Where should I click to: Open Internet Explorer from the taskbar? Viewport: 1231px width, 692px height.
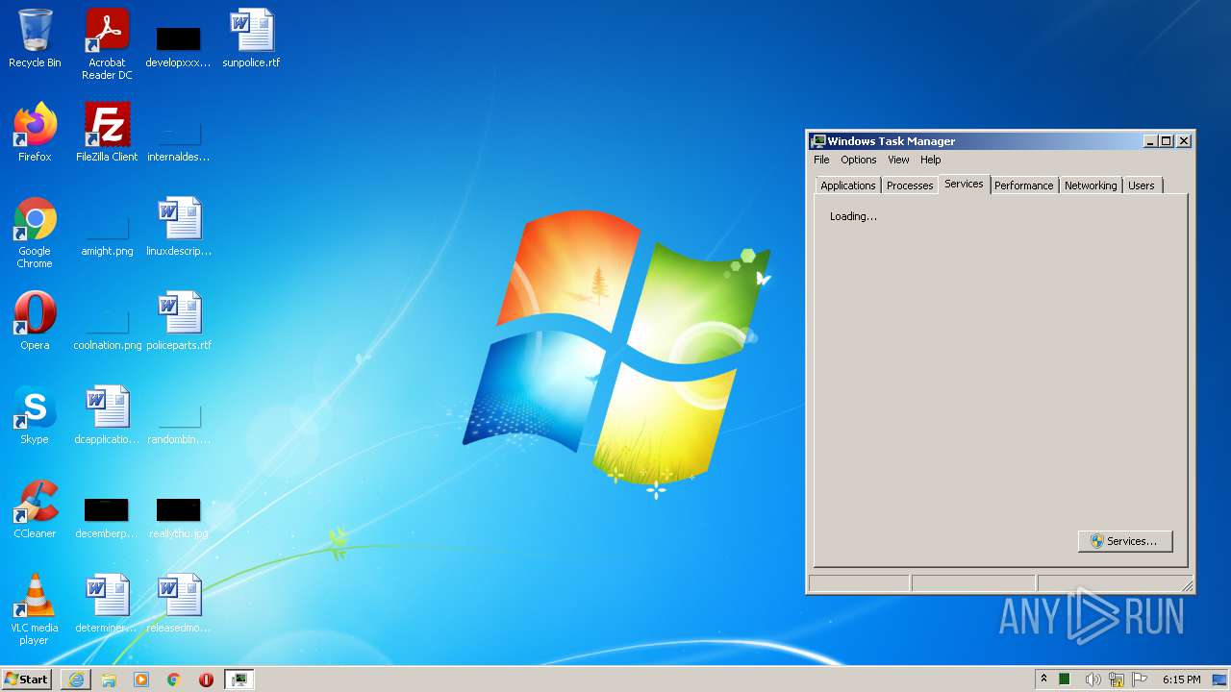pyautogui.click(x=76, y=680)
